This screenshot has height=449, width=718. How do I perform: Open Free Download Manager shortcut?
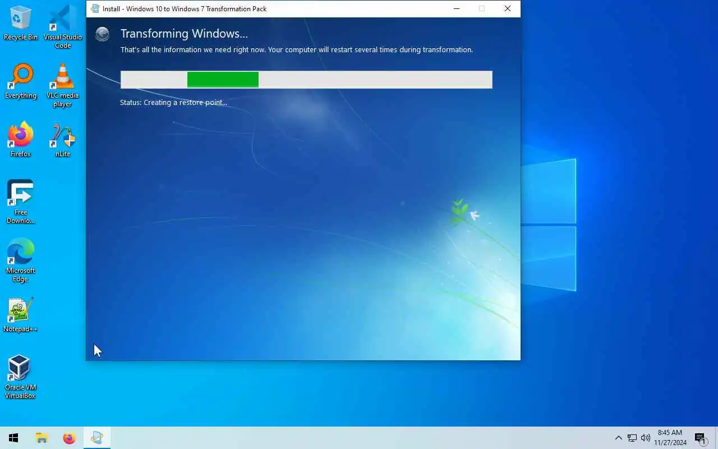tap(21, 202)
